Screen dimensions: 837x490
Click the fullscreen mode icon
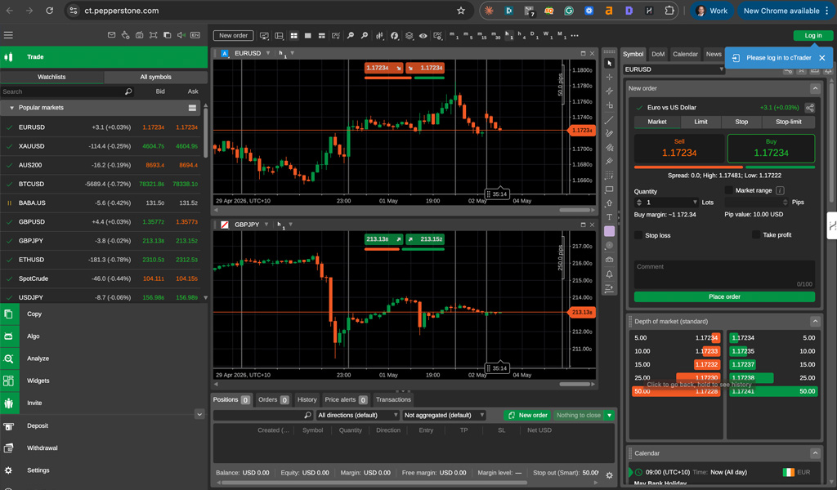pyautogui.click(x=153, y=35)
